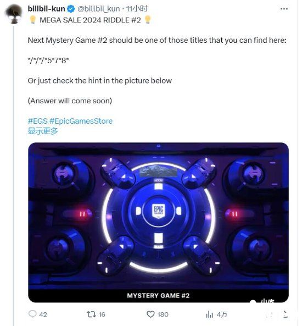Open the 11小时 timestamp link
The width and height of the screenshot is (302, 326).
click(x=137, y=9)
